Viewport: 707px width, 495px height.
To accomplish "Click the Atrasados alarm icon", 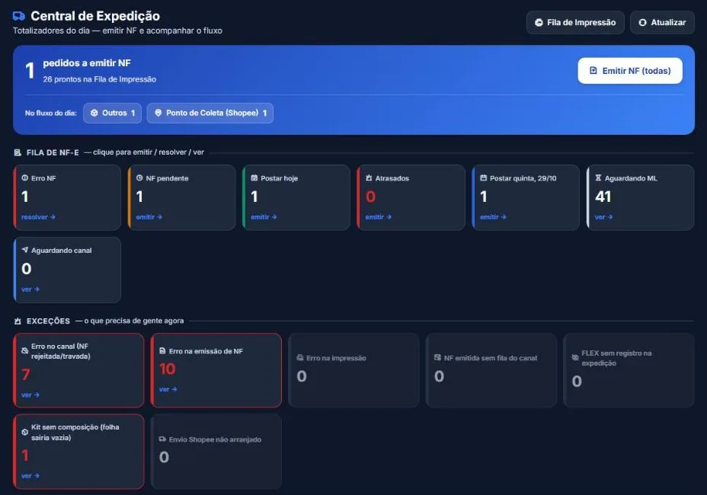I will point(369,178).
